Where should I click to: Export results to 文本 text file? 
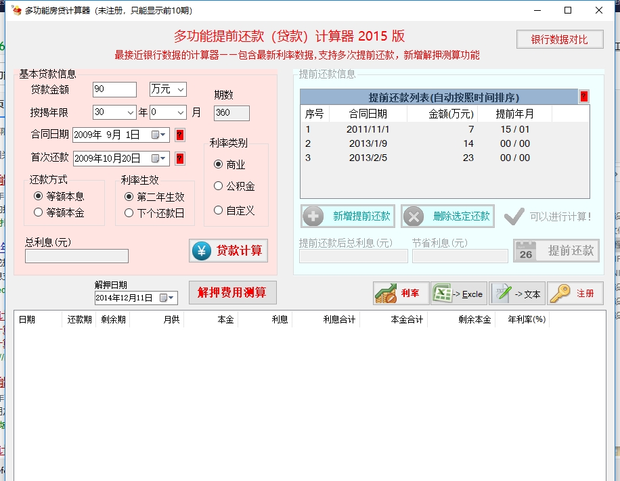pos(517,293)
